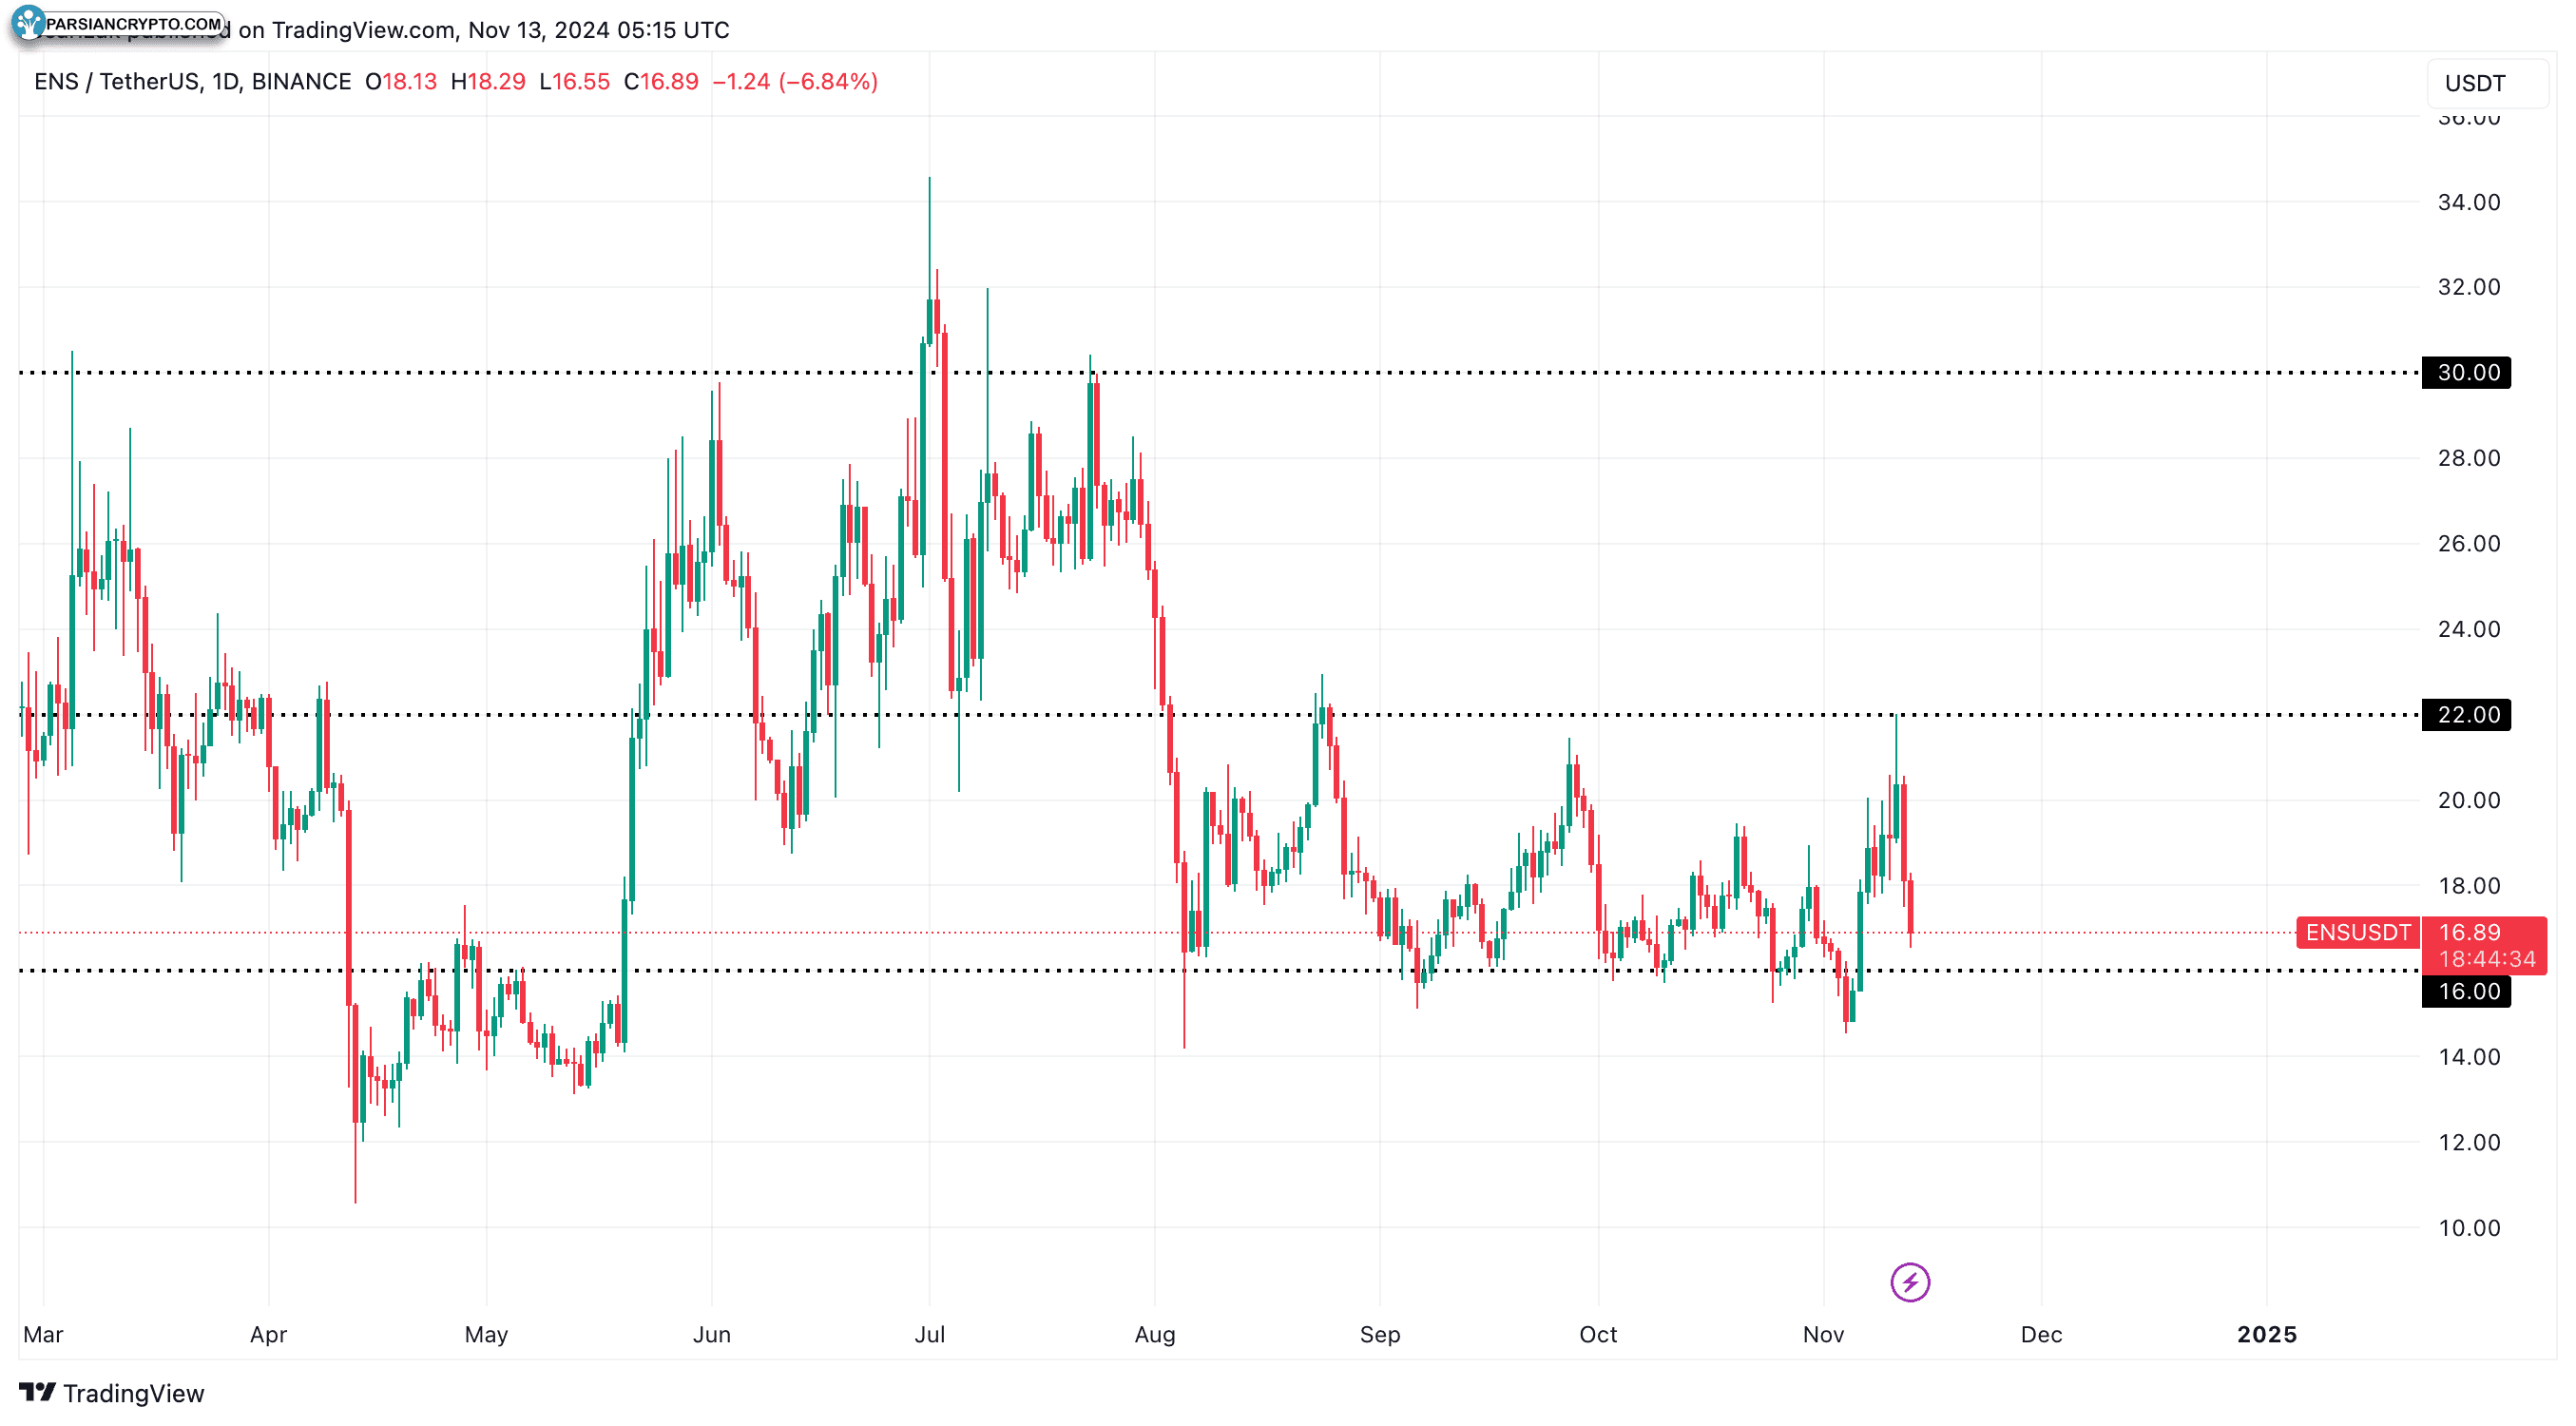
Task: Click the 26.00 price axis tick
Action: point(2467,543)
